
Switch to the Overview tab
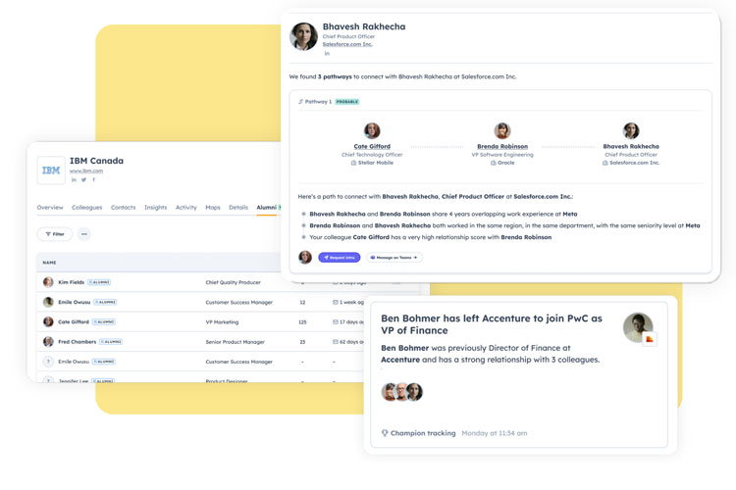(50, 207)
